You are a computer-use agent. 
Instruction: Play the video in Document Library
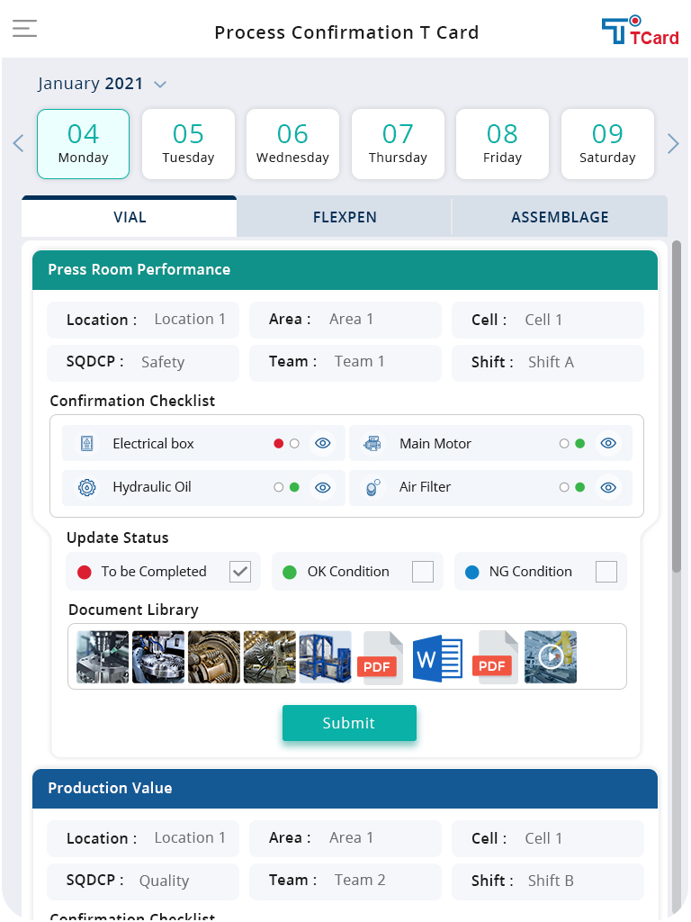pyautogui.click(x=551, y=657)
